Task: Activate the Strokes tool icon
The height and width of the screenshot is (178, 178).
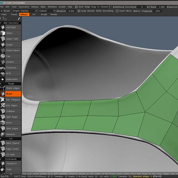Action: click(2, 62)
